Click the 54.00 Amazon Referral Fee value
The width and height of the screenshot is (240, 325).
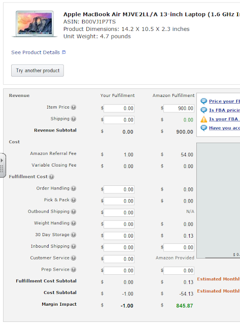(x=187, y=155)
